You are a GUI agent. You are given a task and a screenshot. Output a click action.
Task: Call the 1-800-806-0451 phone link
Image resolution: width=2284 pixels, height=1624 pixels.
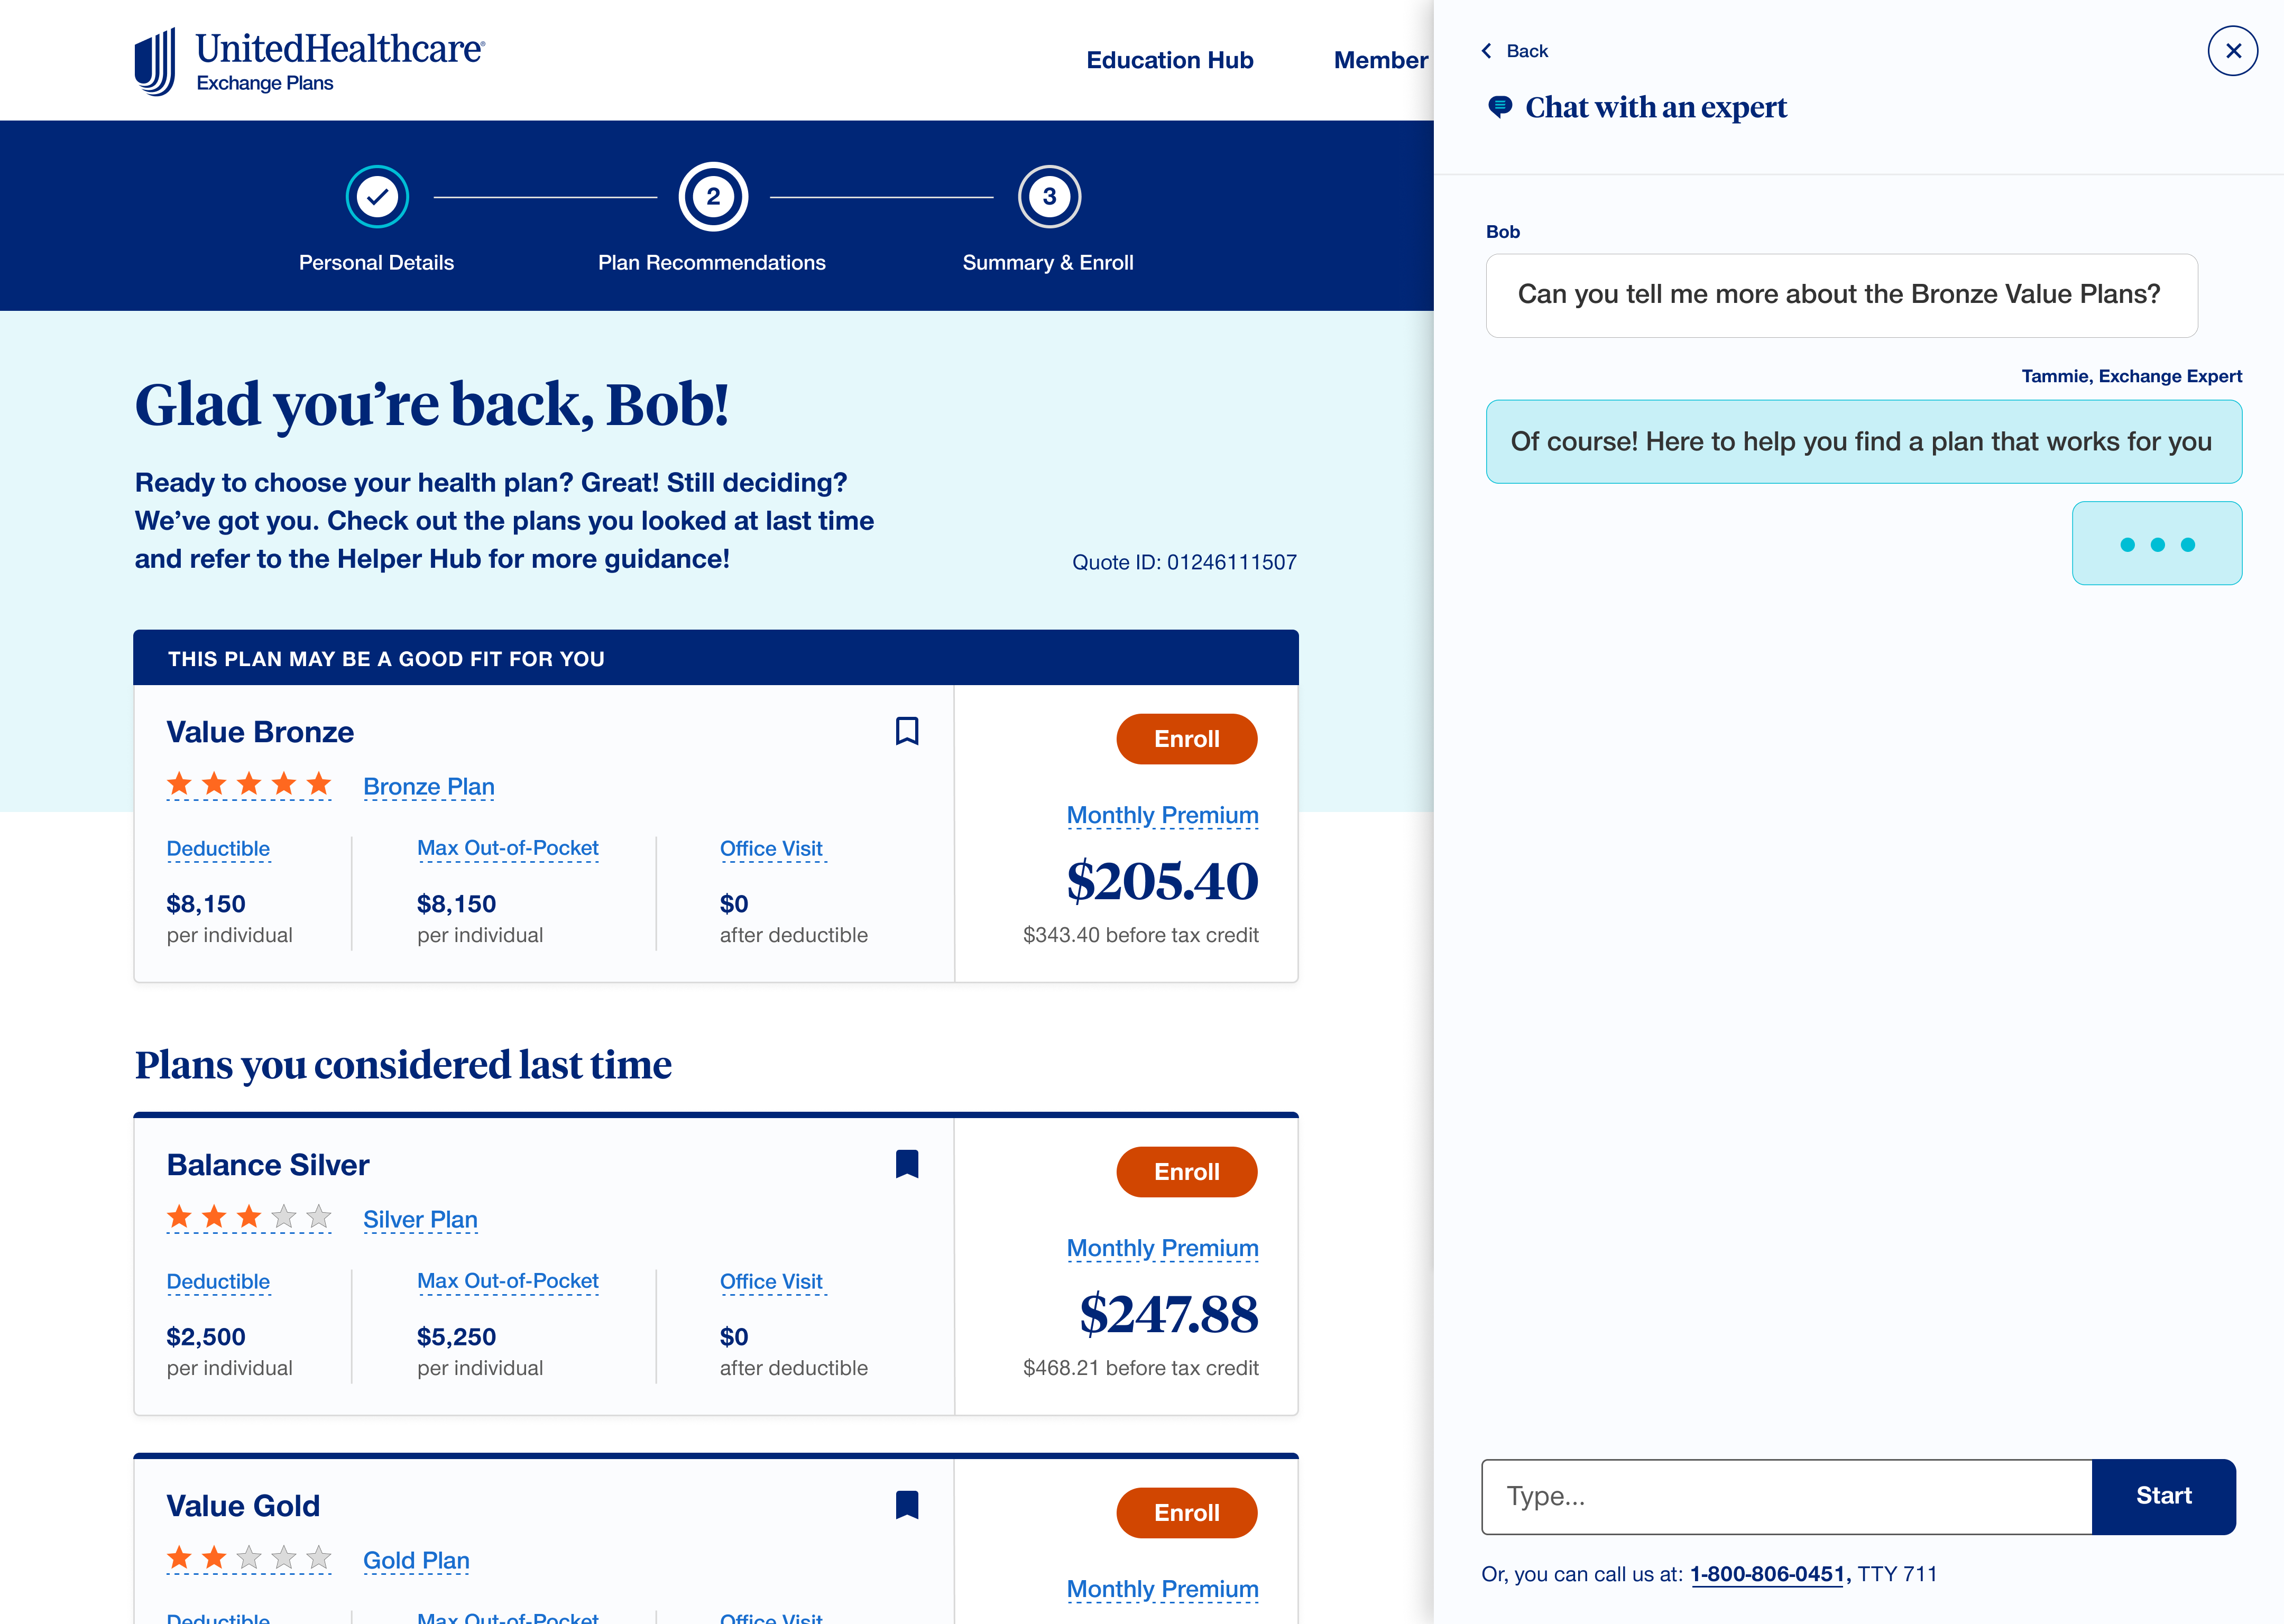pos(1766,1574)
